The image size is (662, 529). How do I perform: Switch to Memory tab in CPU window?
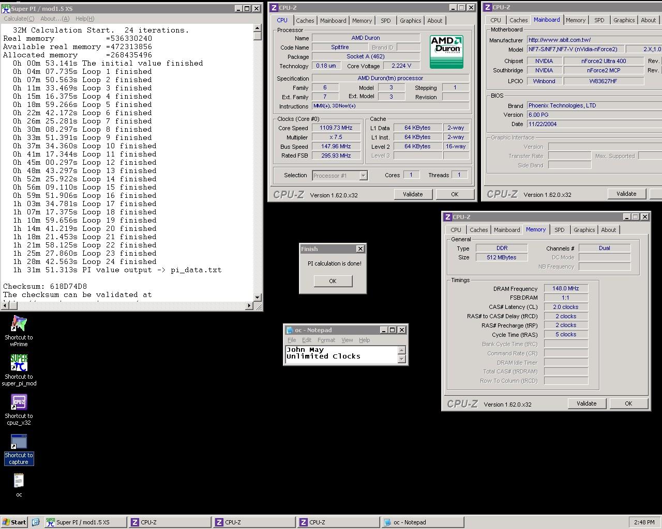[x=362, y=21]
